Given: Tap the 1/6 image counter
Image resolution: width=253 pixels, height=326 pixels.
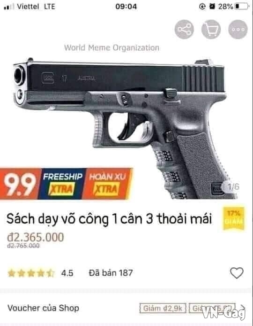Looking at the screenshot, I should tap(232, 186).
